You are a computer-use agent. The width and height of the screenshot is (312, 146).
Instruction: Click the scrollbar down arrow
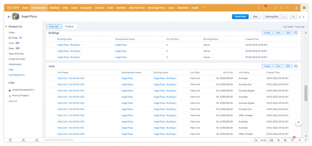306,136
